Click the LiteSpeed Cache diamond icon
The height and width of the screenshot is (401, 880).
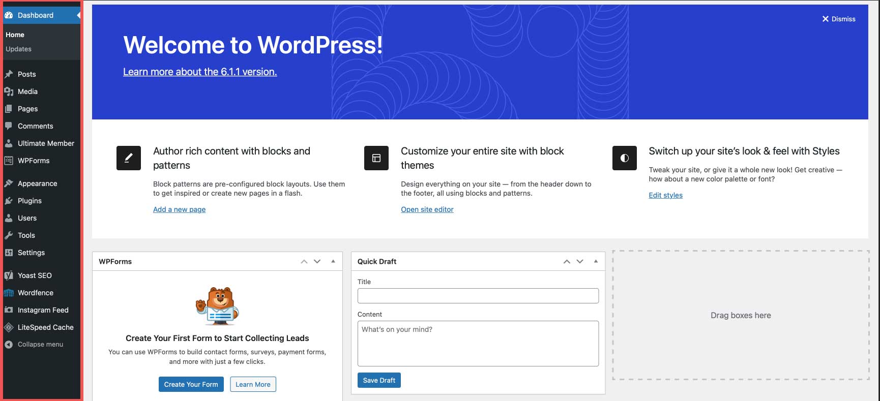coord(9,327)
